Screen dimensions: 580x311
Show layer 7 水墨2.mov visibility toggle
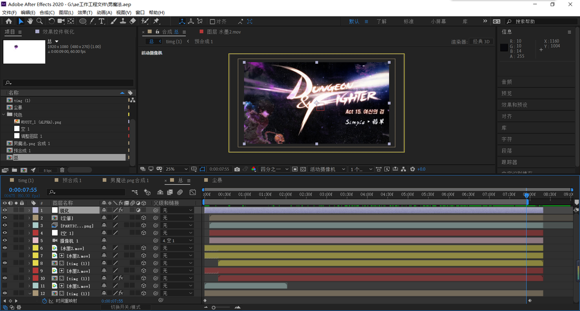tap(5, 256)
